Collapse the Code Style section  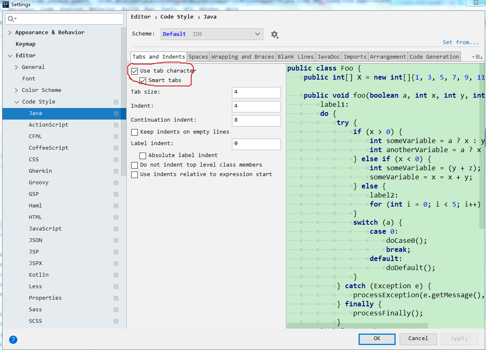click(x=17, y=101)
